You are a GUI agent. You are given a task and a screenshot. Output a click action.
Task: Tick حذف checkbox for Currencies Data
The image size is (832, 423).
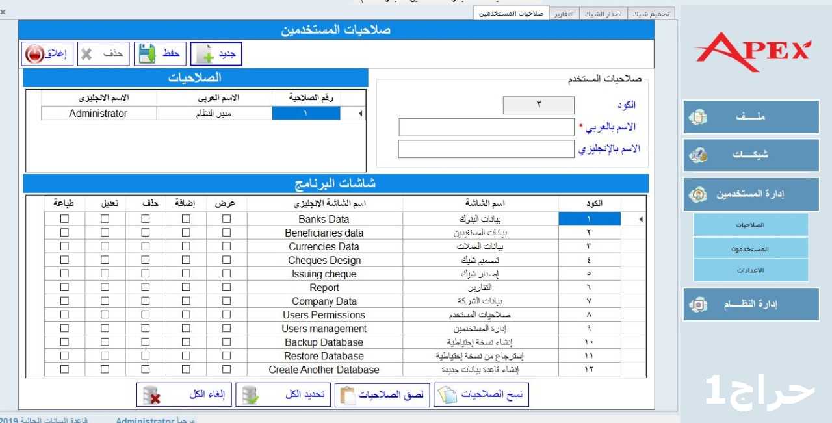[146, 246]
